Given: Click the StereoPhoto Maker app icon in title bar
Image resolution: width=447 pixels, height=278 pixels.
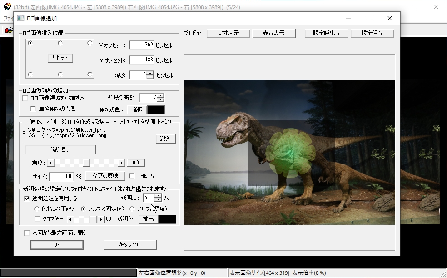Looking at the screenshot, I should [x=7, y=6].
